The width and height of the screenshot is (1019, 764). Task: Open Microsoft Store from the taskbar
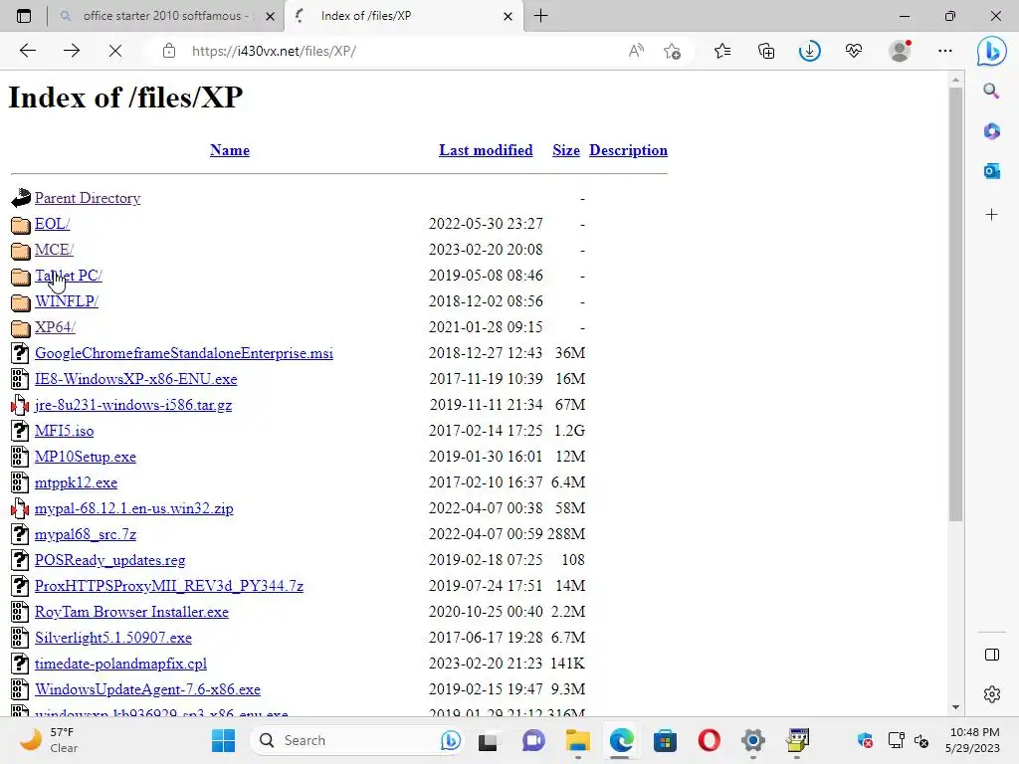(665, 740)
